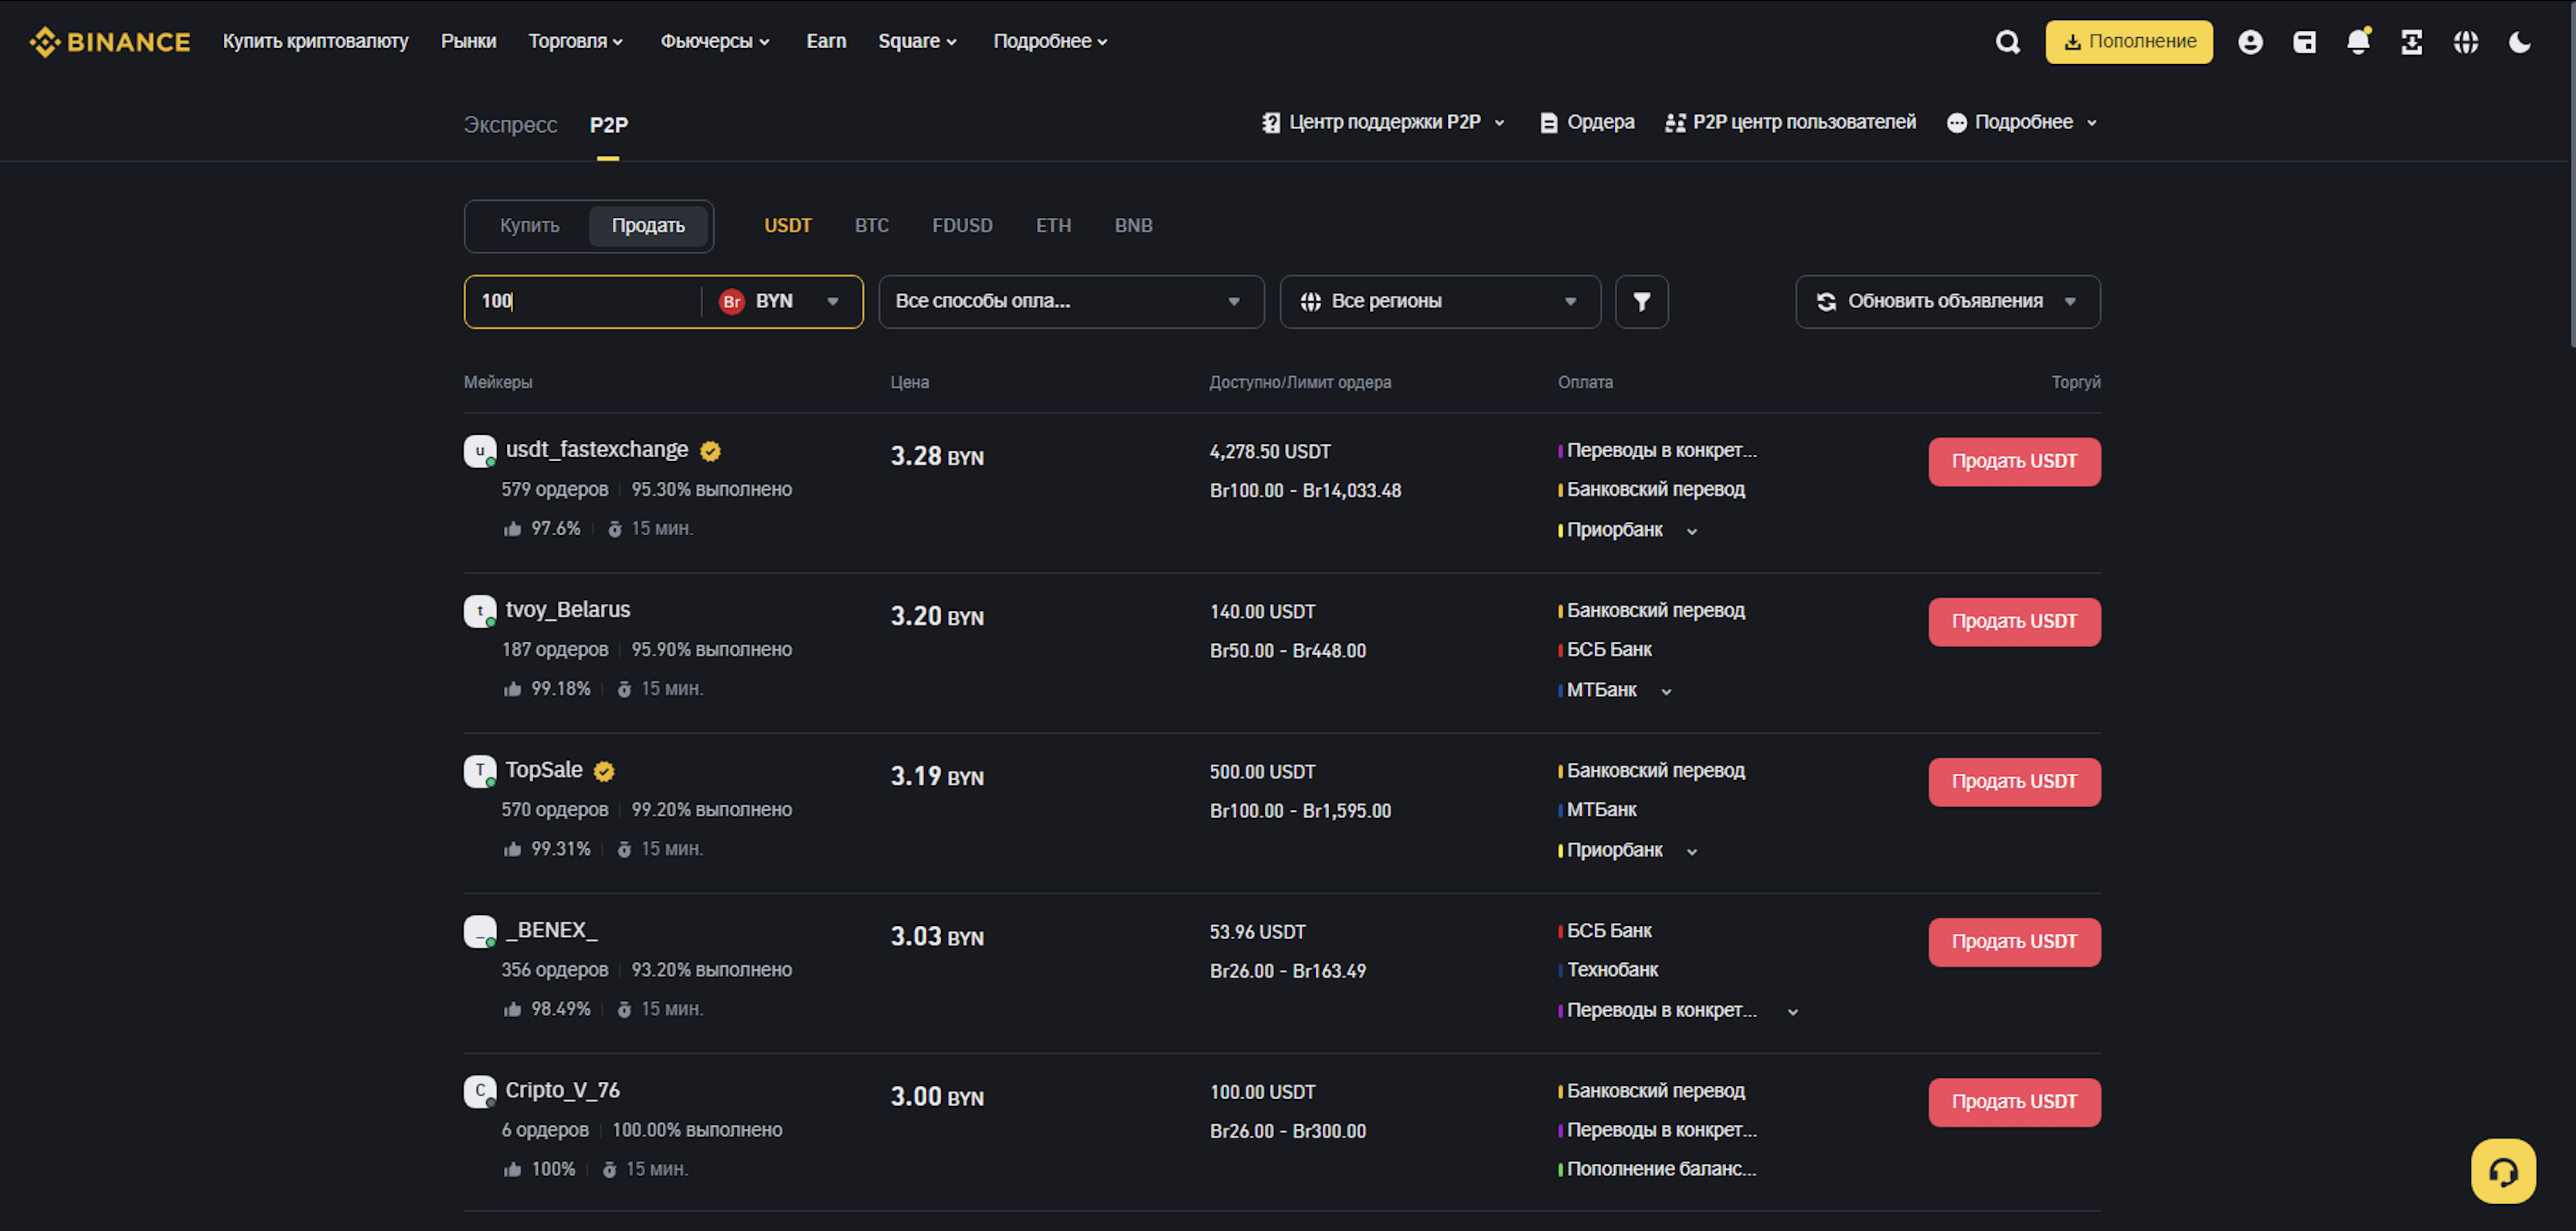This screenshot has width=2576, height=1231.
Task: Click the Binance logo
Action: click(x=110, y=42)
